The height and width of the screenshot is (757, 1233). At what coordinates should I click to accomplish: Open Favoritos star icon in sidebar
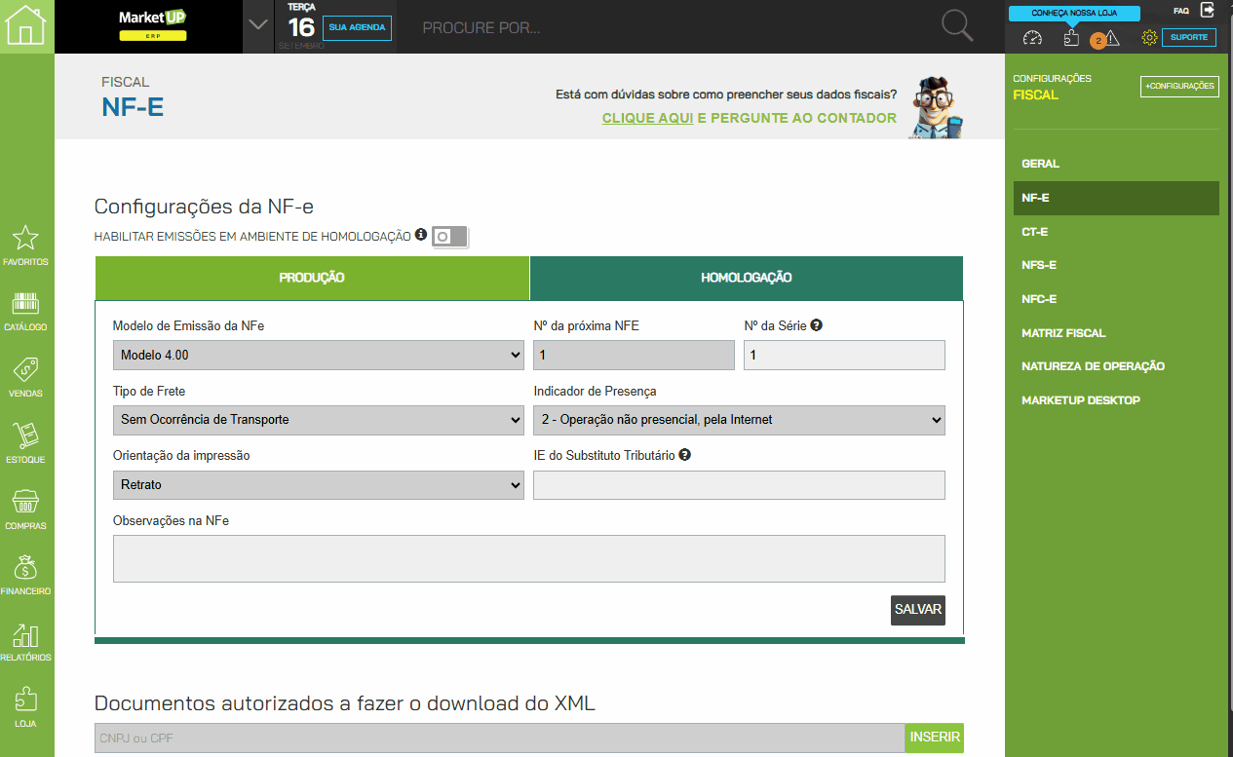tap(25, 238)
